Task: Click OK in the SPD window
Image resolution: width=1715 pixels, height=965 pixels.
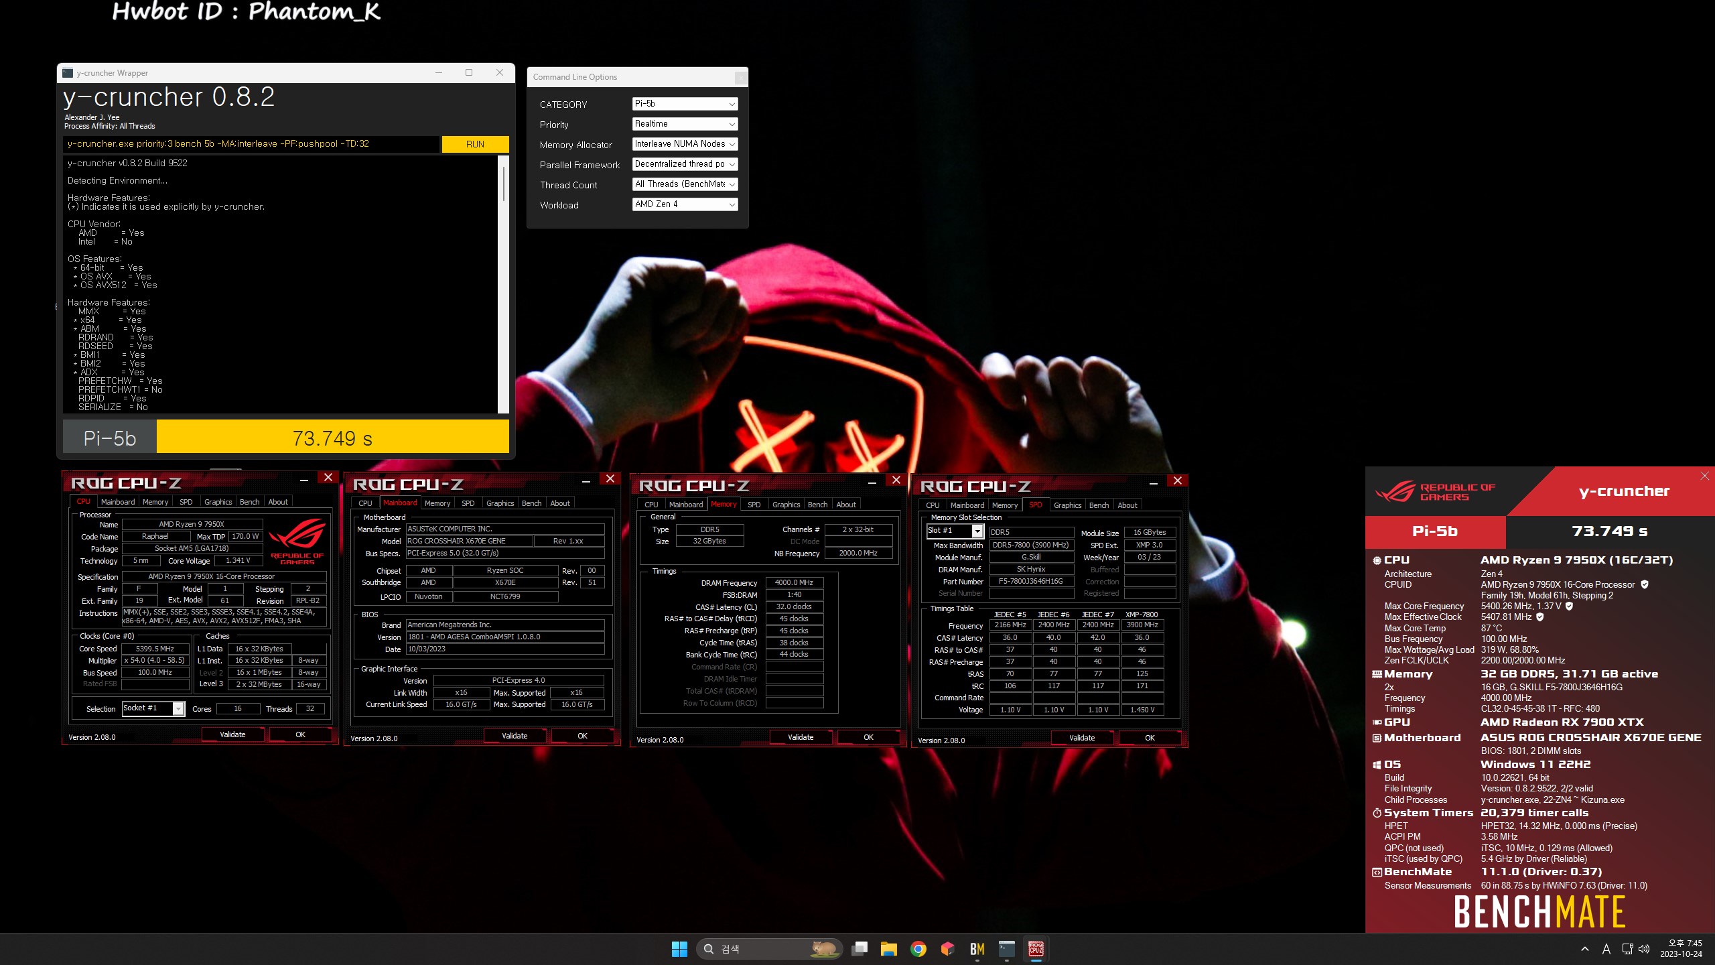Action: 1150,738
